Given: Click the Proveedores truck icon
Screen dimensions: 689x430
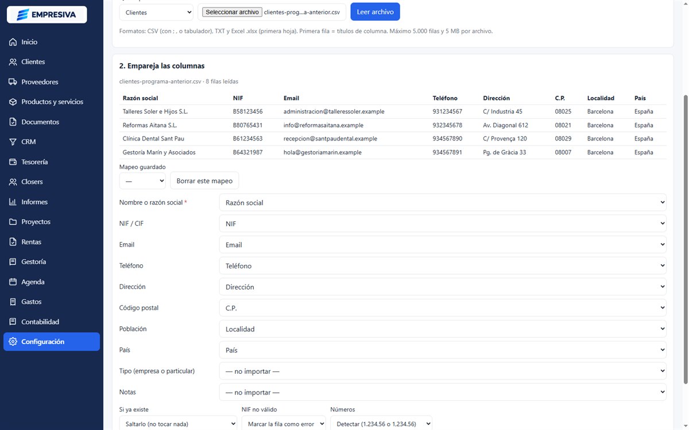Looking at the screenshot, I should click(13, 82).
